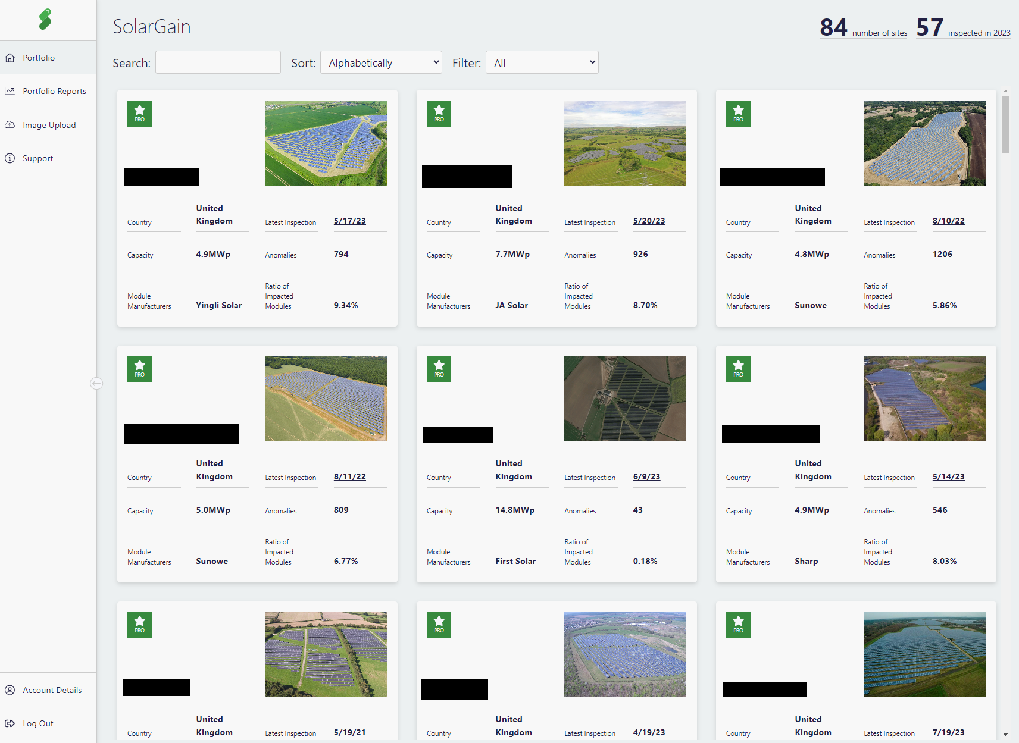The image size is (1019, 743).
Task: Click PRO badge on 4.8MWp Sunowe card
Action: click(738, 113)
